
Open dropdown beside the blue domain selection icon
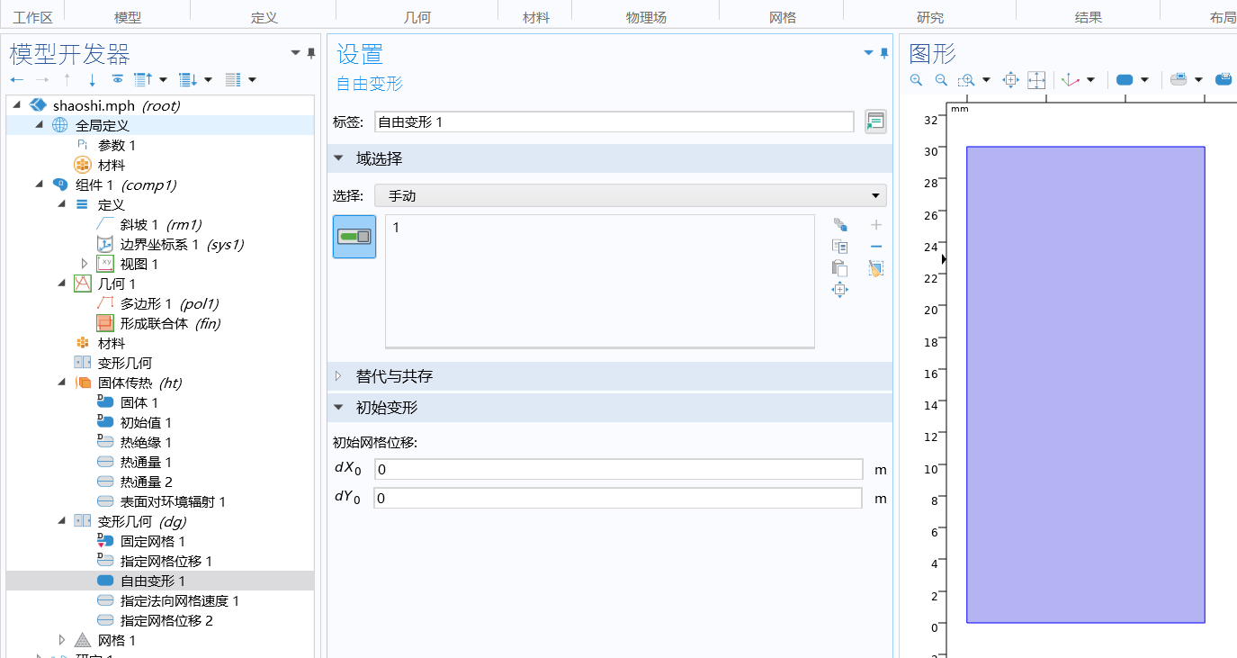click(1144, 80)
